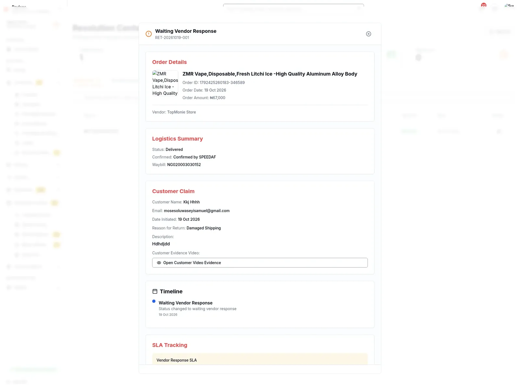Click the calendar icon beside Timeline
This screenshot has width=520, height=390.
(x=155, y=292)
